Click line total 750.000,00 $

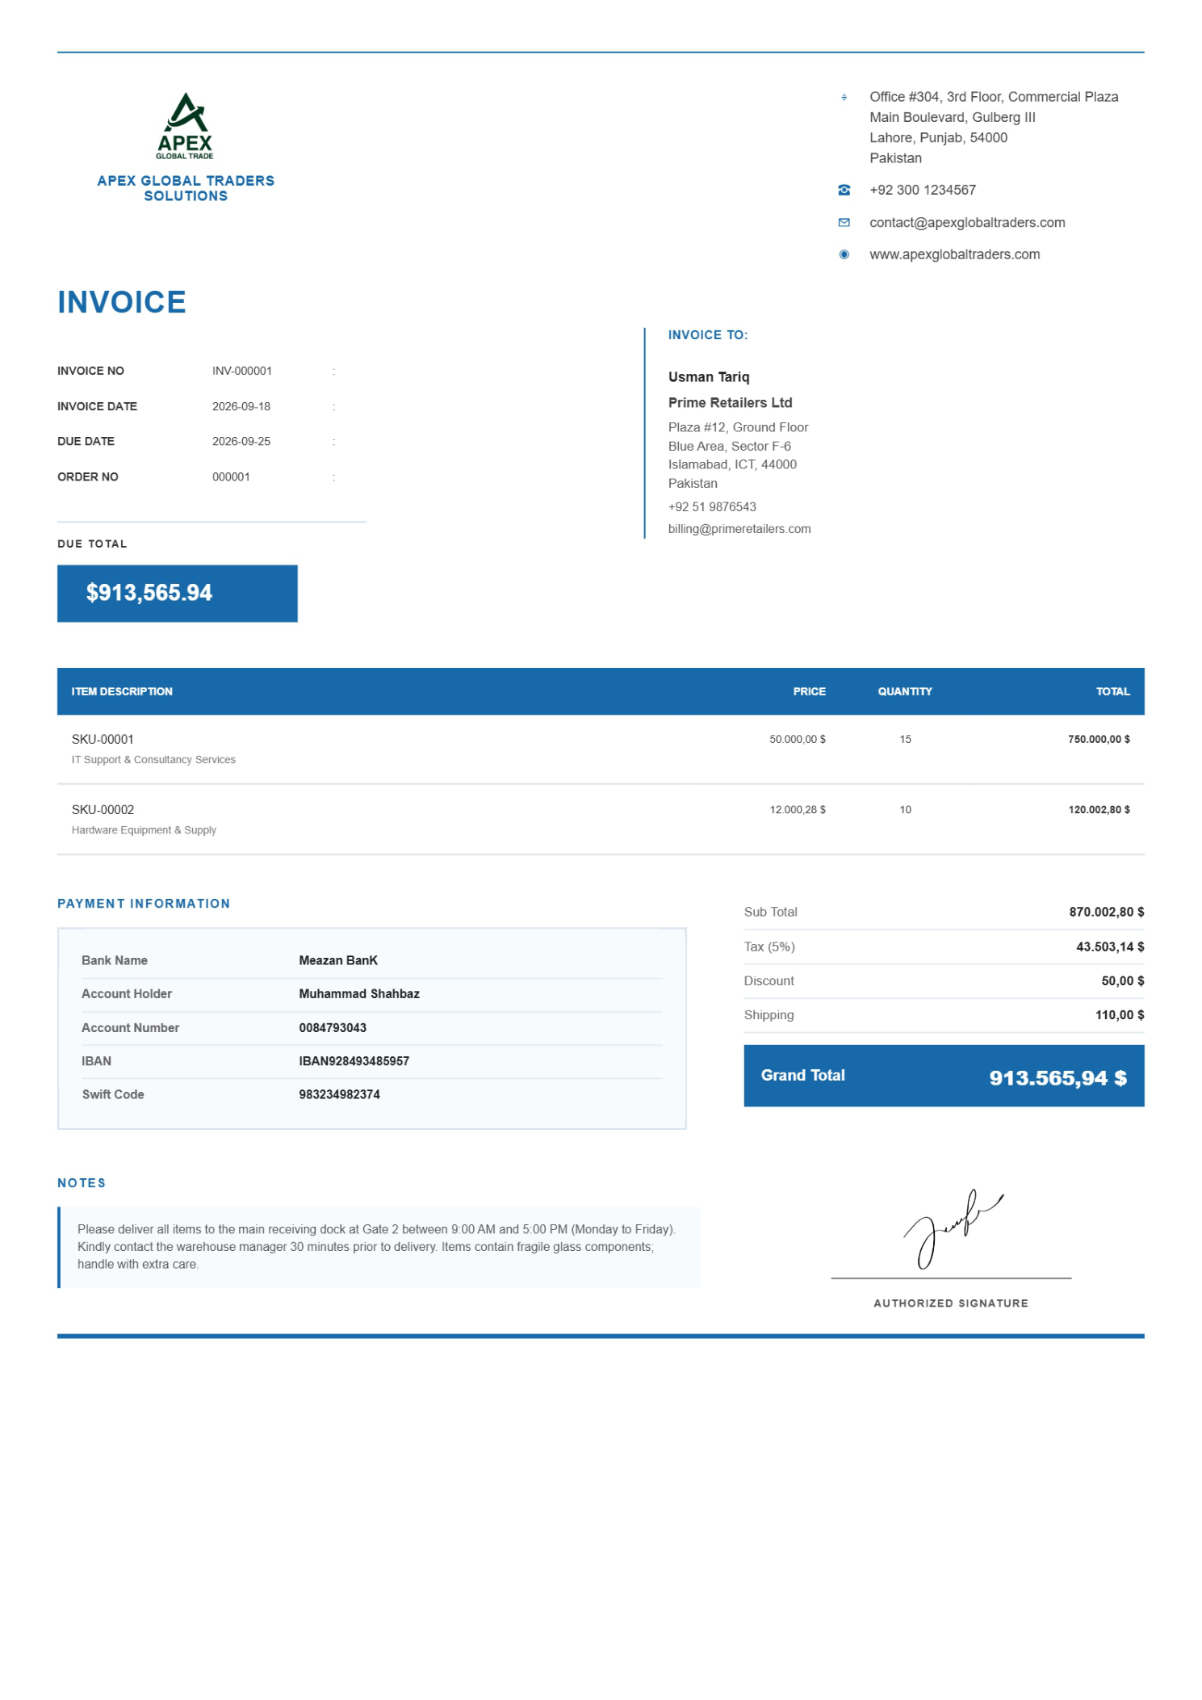point(1098,739)
